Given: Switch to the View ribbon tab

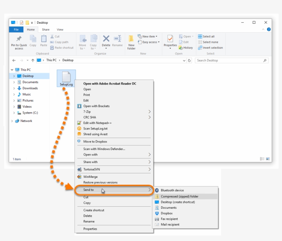Looking at the screenshot, I should pyautogui.click(x=60, y=30).
